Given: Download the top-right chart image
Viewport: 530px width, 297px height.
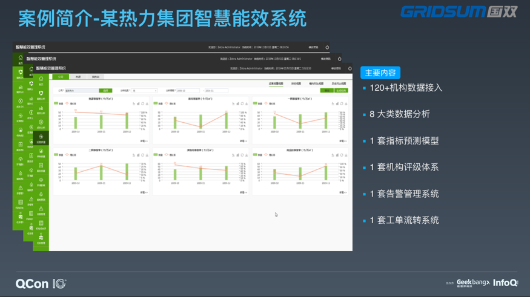Looking at the screenshot, I should tap(346, 103).
